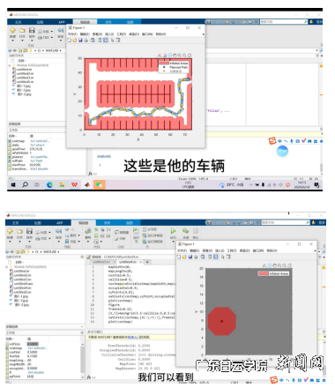This screenshot has width=335, height=388.
Task: Click 运行到结束 button in bottom toolstrip
Action: coord(153,242)
